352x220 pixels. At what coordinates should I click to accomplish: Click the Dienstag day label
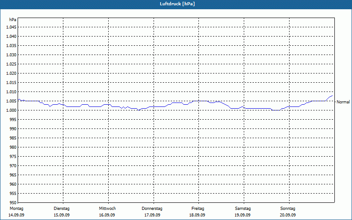[62, 209]
